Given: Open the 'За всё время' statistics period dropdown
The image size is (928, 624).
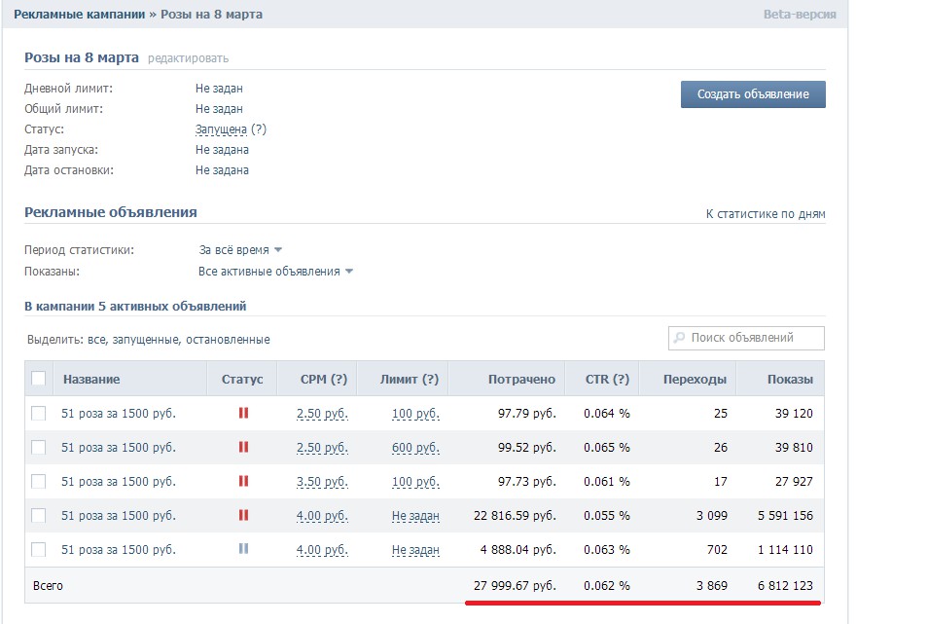Looking at the screenshot, I should coord(239,250).
